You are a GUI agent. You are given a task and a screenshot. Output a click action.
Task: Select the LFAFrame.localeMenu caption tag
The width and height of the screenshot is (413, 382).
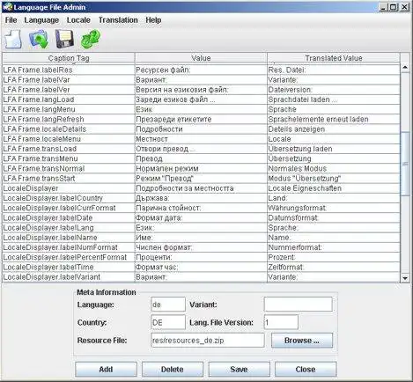[x=41, y=139]
